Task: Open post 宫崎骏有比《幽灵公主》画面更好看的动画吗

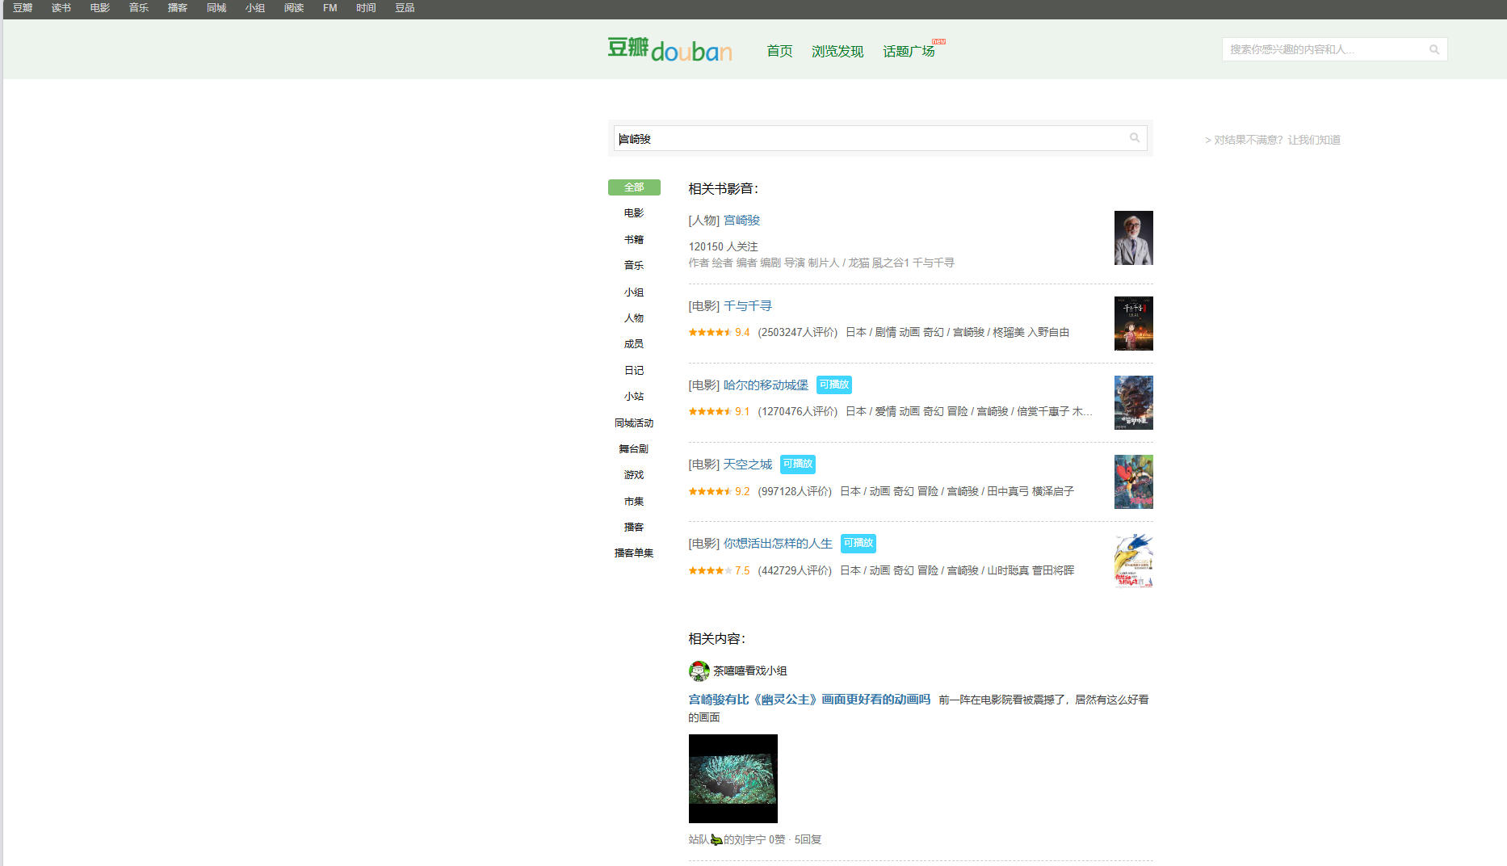Action: click(x=809, y=700)
